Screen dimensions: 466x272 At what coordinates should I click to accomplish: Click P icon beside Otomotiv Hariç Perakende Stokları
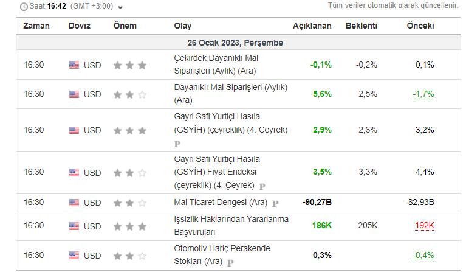(230, 263)
